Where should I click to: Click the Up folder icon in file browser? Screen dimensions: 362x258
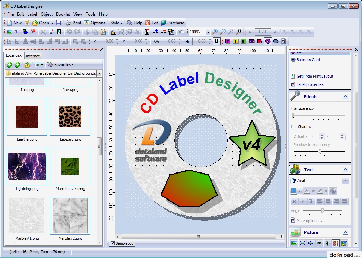[x=27, y=65]
